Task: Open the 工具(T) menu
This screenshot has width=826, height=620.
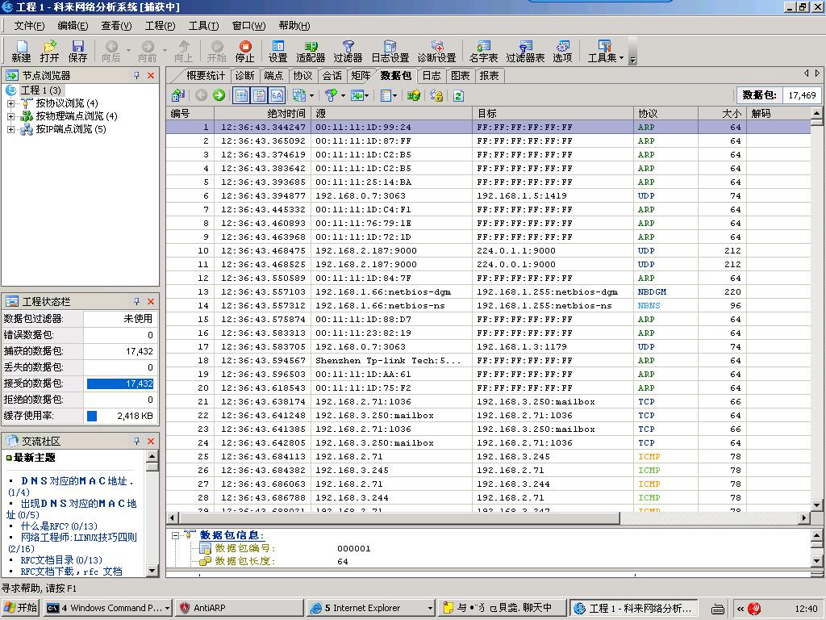Action: pyautogui.click(x=203, y=26)
